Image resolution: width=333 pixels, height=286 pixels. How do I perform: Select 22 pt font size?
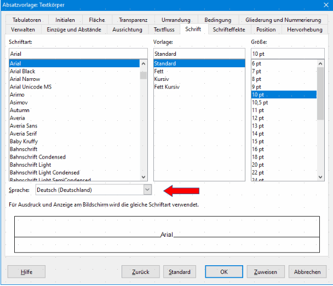[284, 173]
